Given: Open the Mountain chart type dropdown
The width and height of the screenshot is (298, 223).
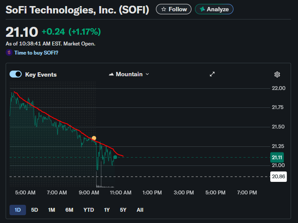Looking at the screenshot, I should pyautogui.click(x=129, y=74).
